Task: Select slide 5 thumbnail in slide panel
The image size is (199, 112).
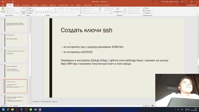Action: coord(16,55)
